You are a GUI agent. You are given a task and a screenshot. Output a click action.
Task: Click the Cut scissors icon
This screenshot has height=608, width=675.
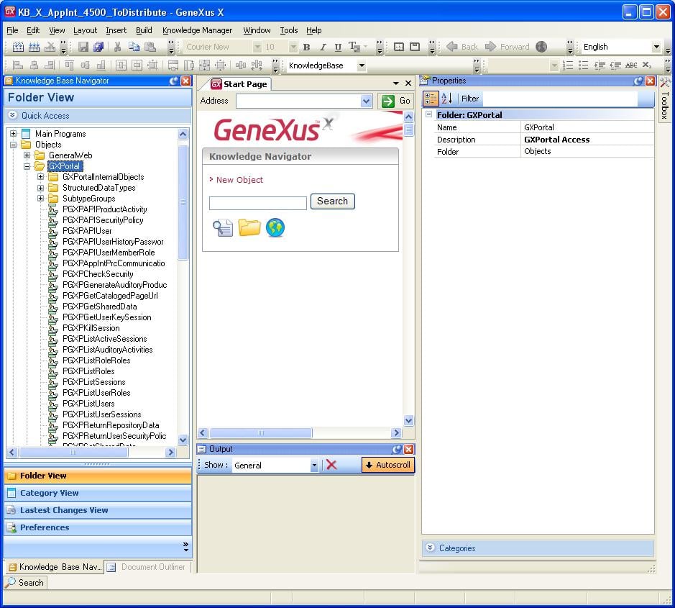click(x=118, y=47)
